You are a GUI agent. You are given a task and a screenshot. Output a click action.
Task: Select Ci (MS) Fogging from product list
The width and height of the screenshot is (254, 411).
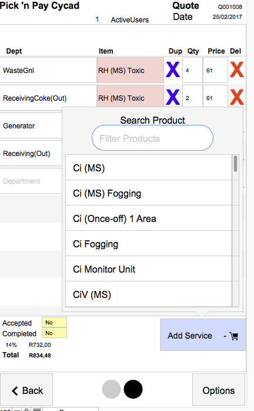click(x=149, y=193)
